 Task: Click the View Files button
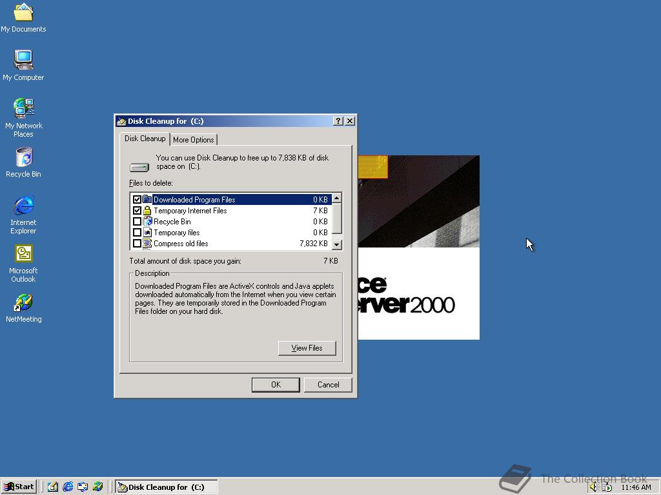click(x=307, y=348)
